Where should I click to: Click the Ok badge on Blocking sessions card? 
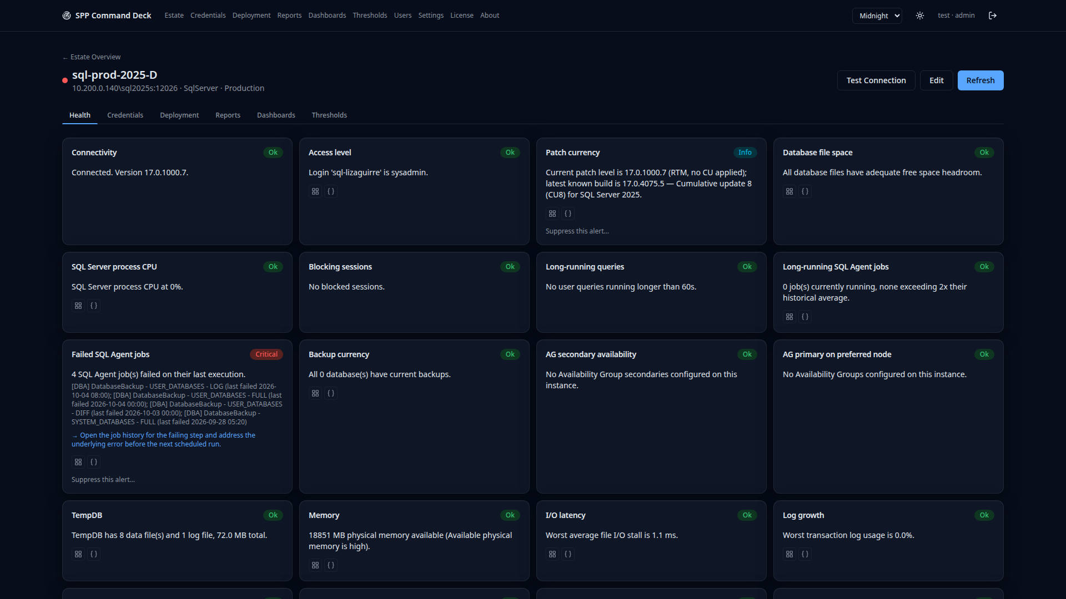[510, 267]
